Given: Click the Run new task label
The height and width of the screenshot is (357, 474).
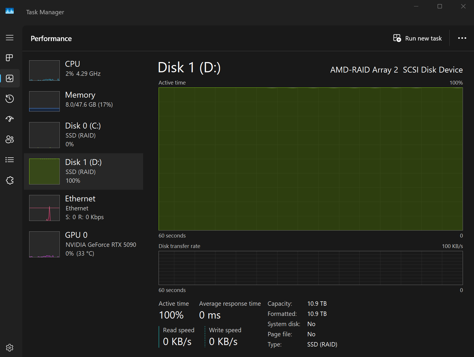Looking at the screenshot, I should point(423,38).
